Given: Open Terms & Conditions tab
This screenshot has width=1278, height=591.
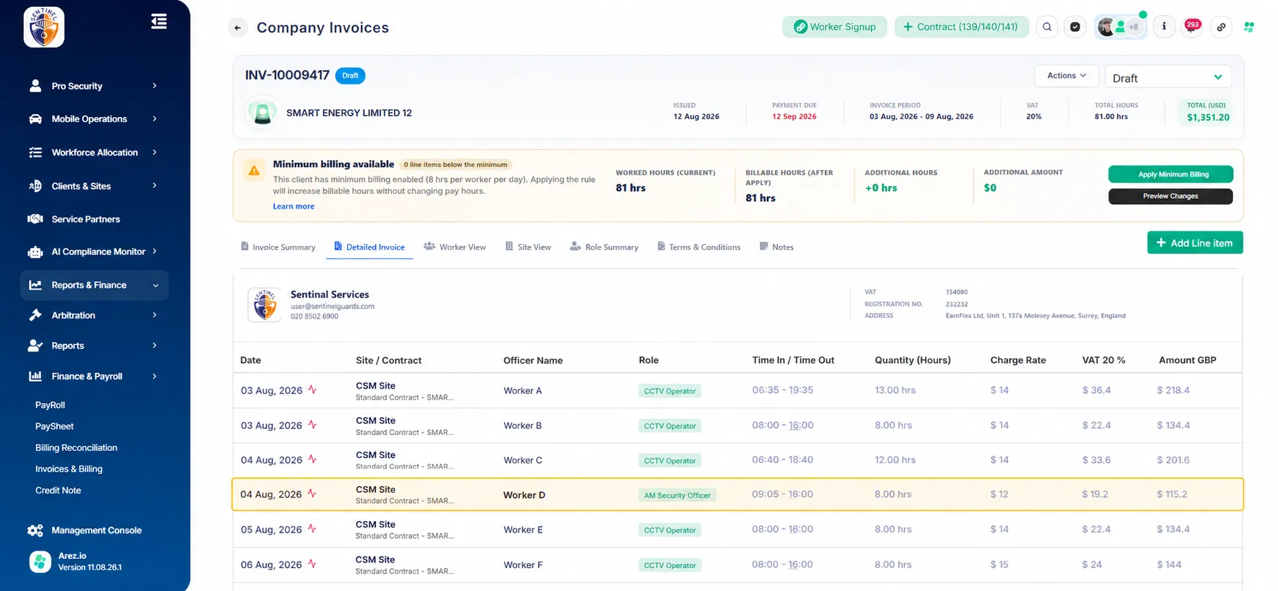Looking at the screenshot, I should (x=699, y=247).
